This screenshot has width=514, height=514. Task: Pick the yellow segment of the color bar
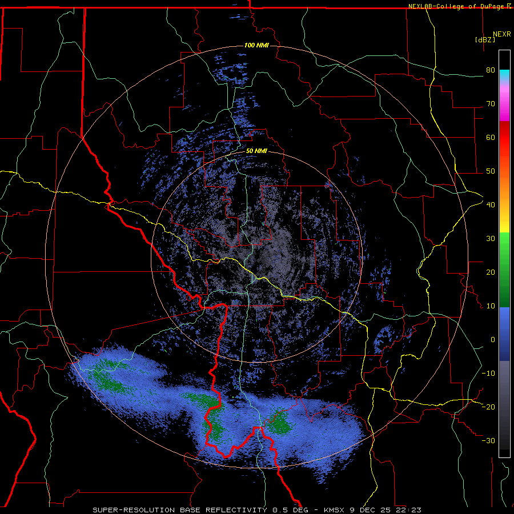(x=504, y=224)
